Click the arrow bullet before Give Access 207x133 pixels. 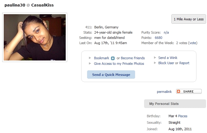pos(90,64)
